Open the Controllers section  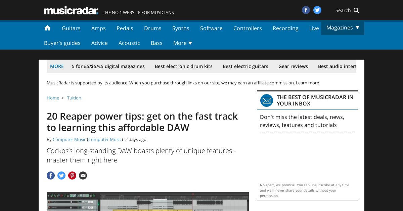(x=248, y=28)
